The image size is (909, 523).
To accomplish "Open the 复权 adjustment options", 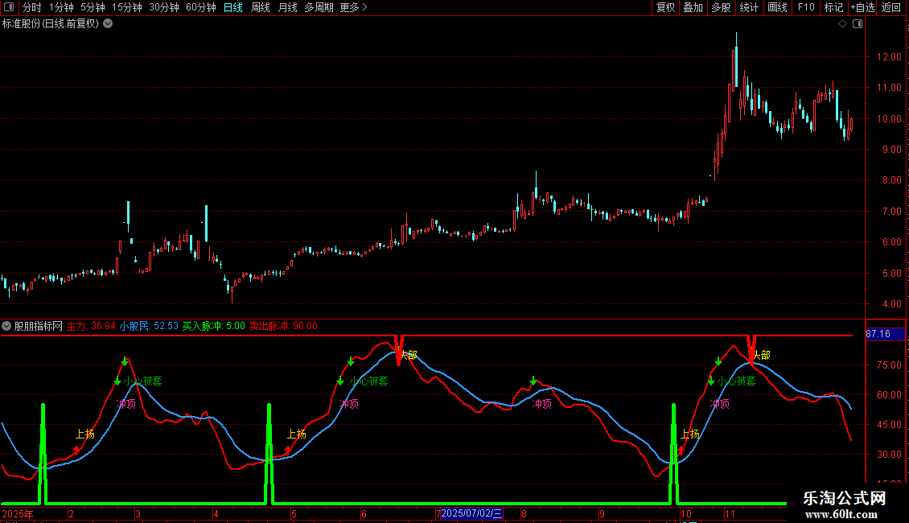I will 665,7.
